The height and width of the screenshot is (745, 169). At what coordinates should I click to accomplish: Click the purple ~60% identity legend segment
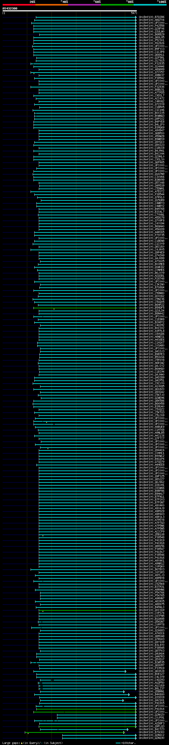85,5
